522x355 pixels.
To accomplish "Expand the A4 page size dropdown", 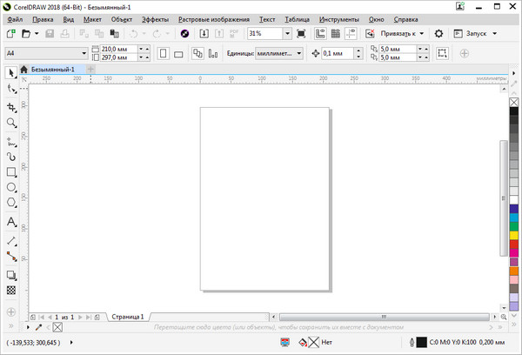I will point(84,54).
